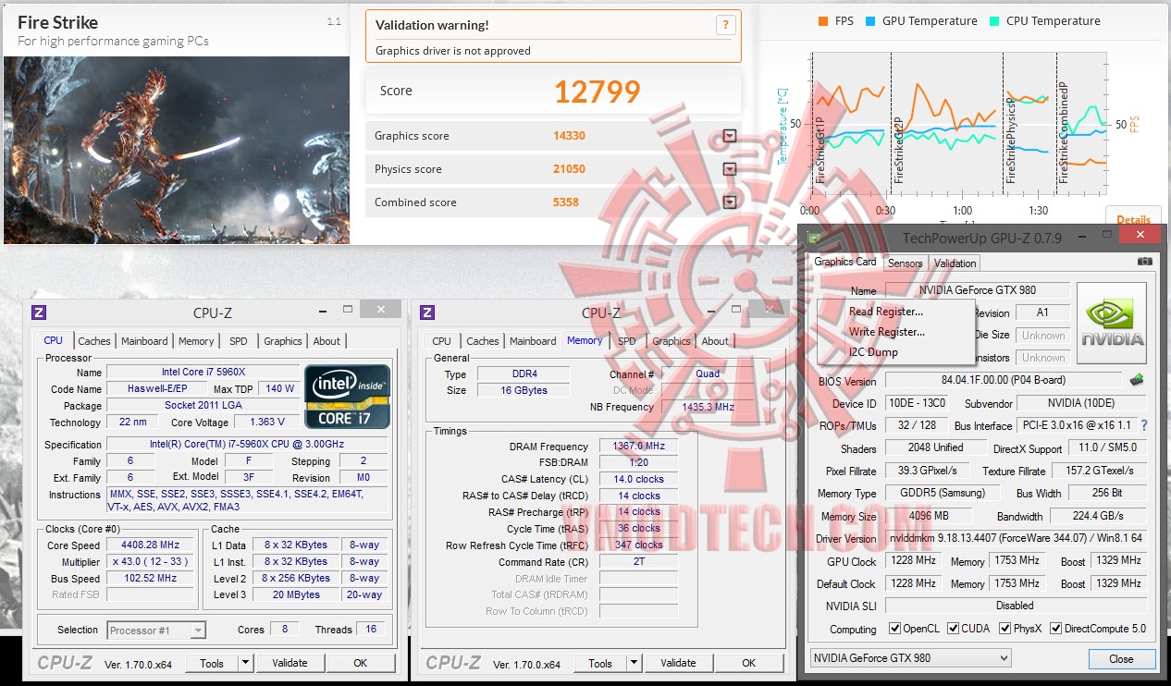Open SPD tab in CPU-Z Memory window

pos(627,341)
